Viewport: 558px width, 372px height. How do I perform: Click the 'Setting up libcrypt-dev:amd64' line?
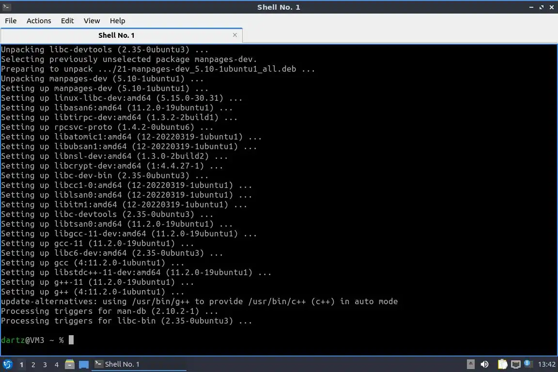(x=112, y=166)
